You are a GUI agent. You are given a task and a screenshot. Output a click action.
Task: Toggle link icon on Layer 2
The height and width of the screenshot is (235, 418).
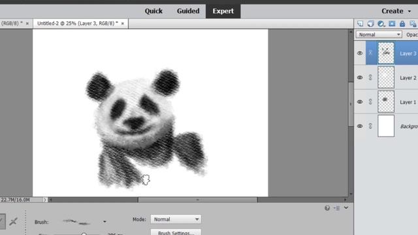370,77
